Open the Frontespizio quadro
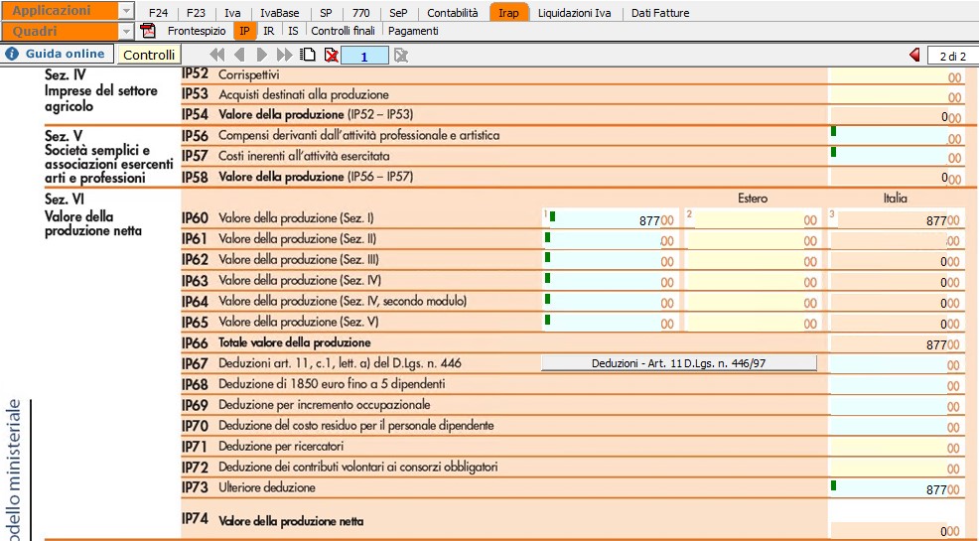 click(197, 31)
